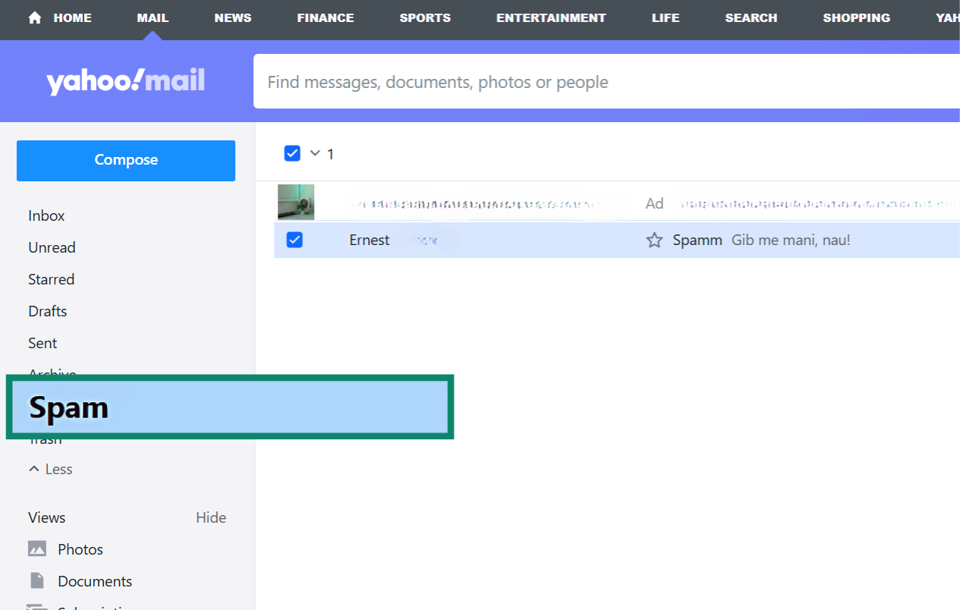Click the home icon in top navigation
The height and width of the screenshot is (610, 960).
(35, 17)
